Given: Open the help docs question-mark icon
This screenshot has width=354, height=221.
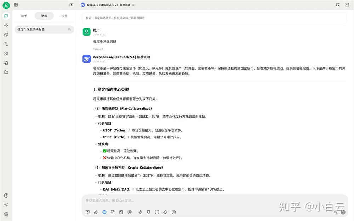Looking at the screenshot, I should 6,195.
